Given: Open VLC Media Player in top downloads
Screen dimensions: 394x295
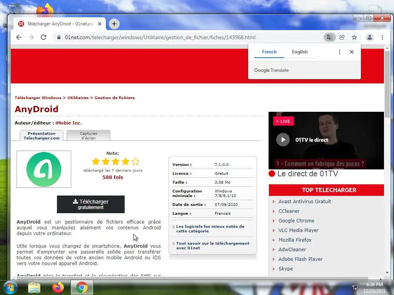Looking at the screenshot, I should [298, 230].
